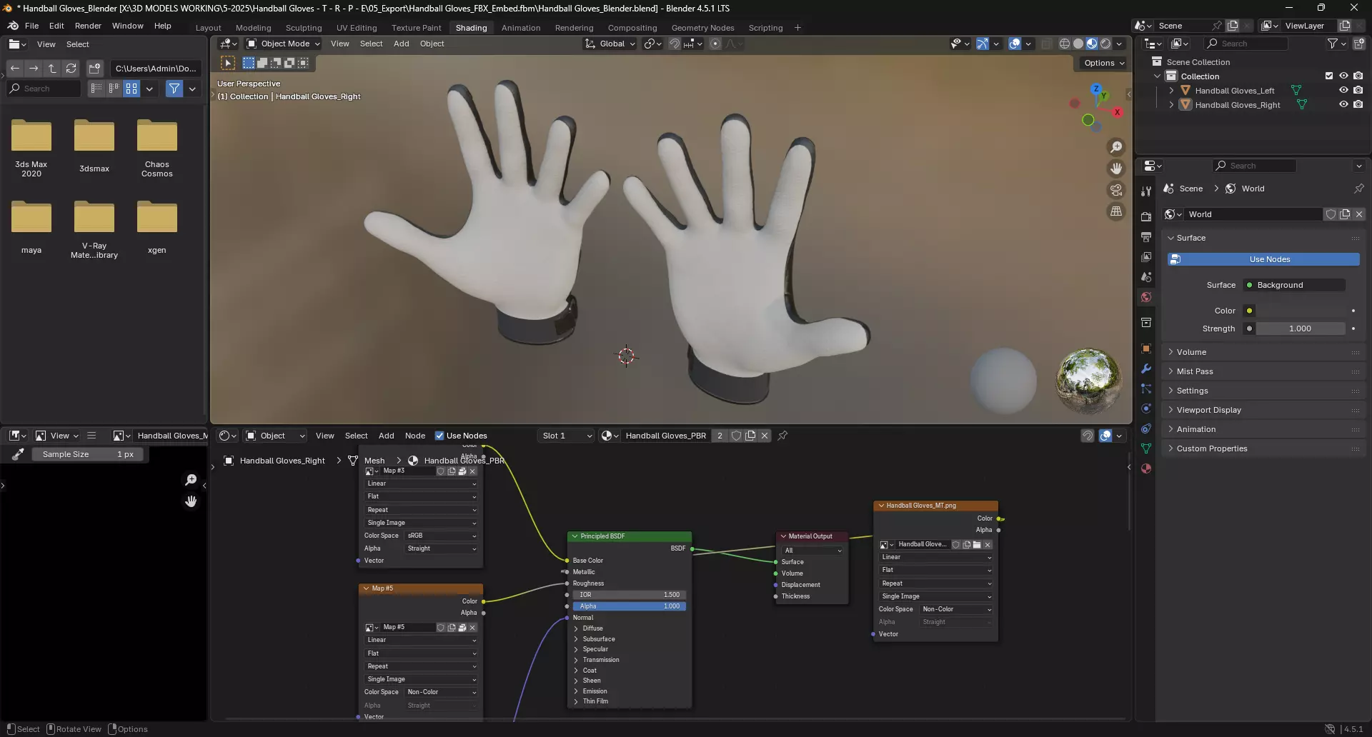Image resolution: width=1372 pixels, height=737 pixels.
Task: Disable Handball Gloves_Left in renders
Action: pos(1358,91)
